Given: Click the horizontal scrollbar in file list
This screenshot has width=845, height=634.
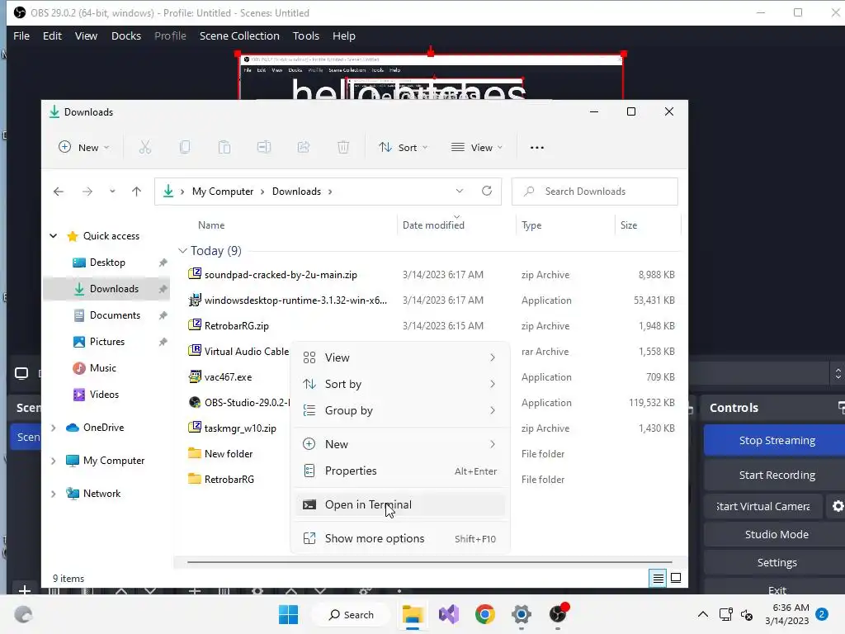Looking at the screenshot, I should [x=429, y=561].
